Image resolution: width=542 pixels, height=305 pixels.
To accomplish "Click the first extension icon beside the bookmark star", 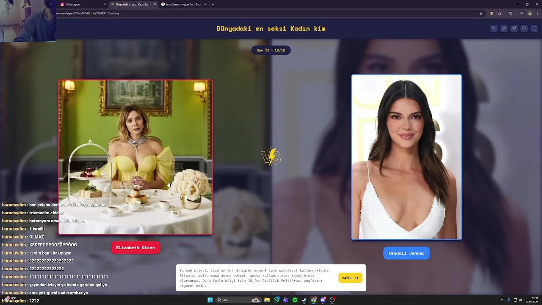I will [x=492, y=13].
